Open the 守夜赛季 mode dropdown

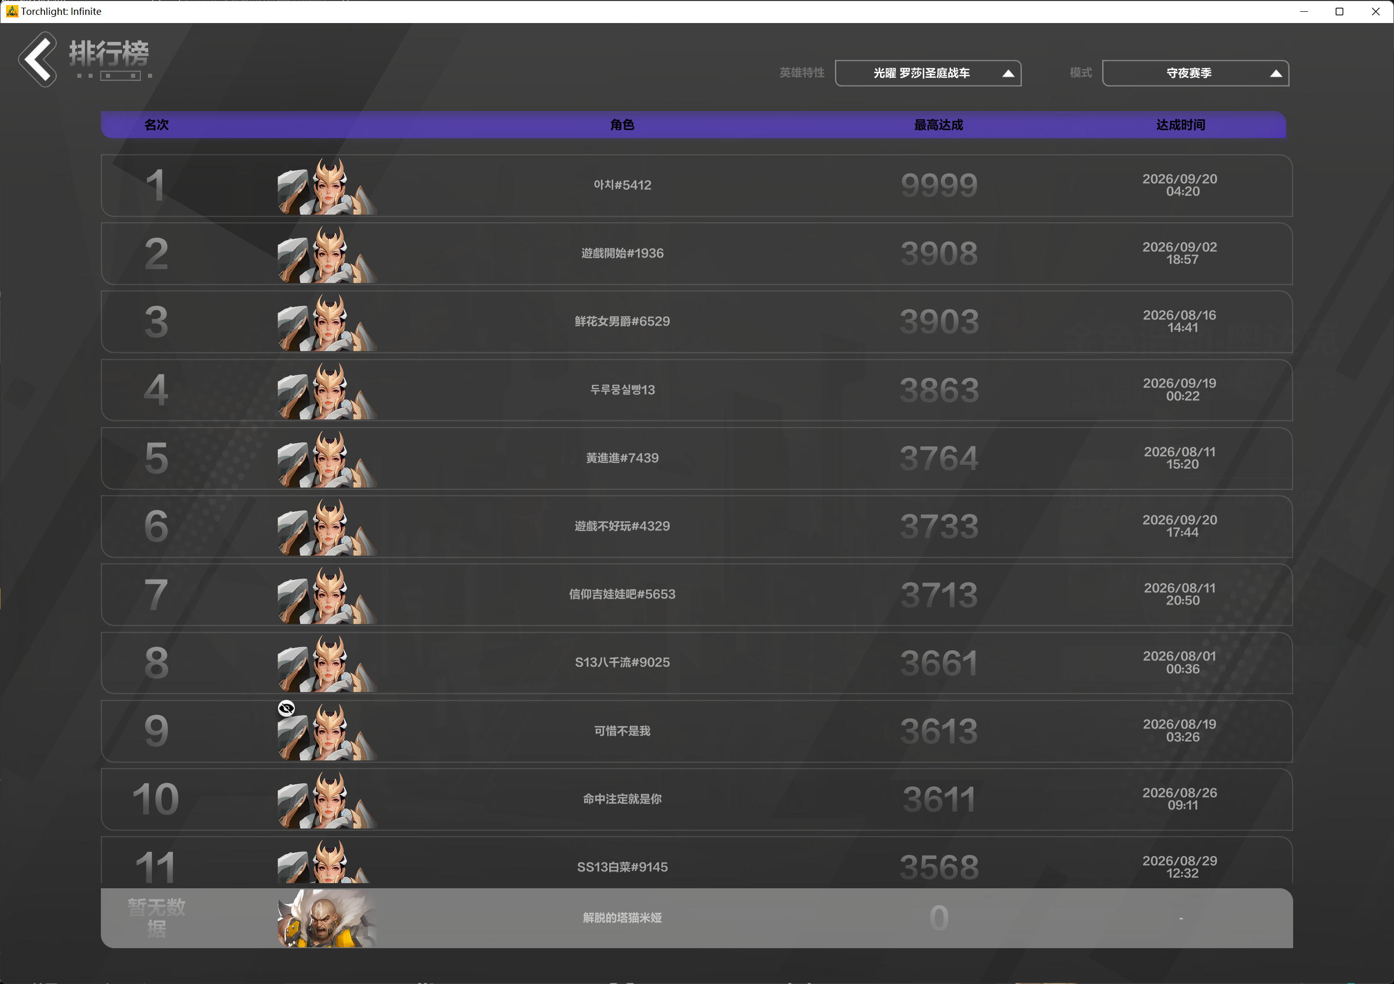pyautogui.click(x=1195, y=73)
